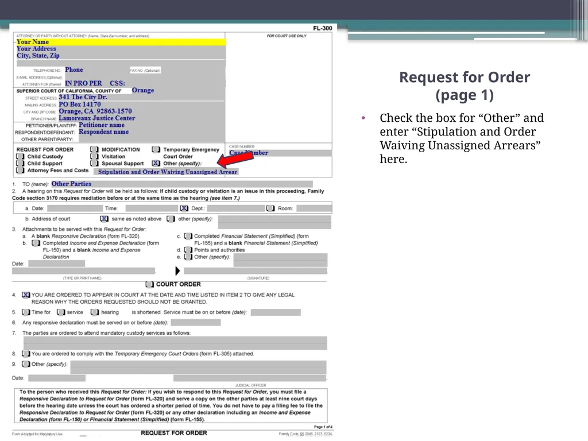
Task: Click the Respondent name field
Action: 151,132
